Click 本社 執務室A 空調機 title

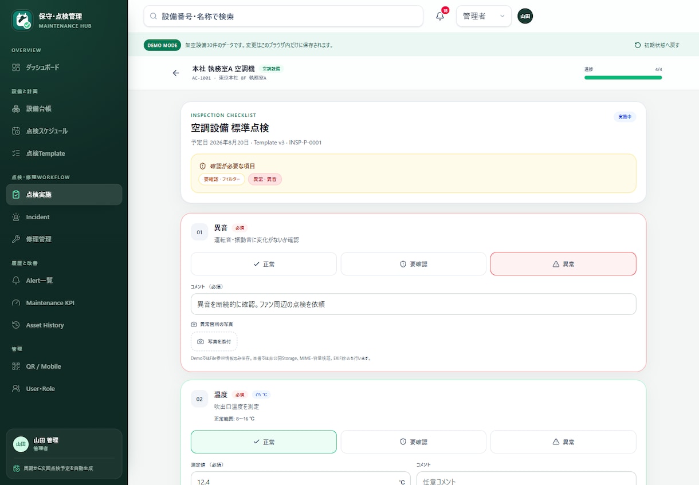[223, 69]
